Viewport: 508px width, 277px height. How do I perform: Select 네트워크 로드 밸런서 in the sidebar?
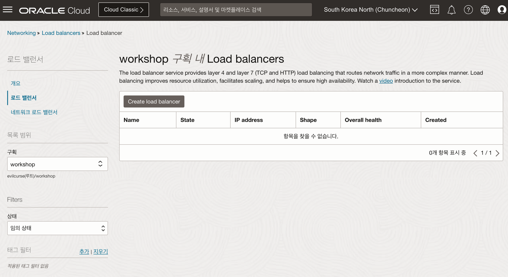coord(34,112)
